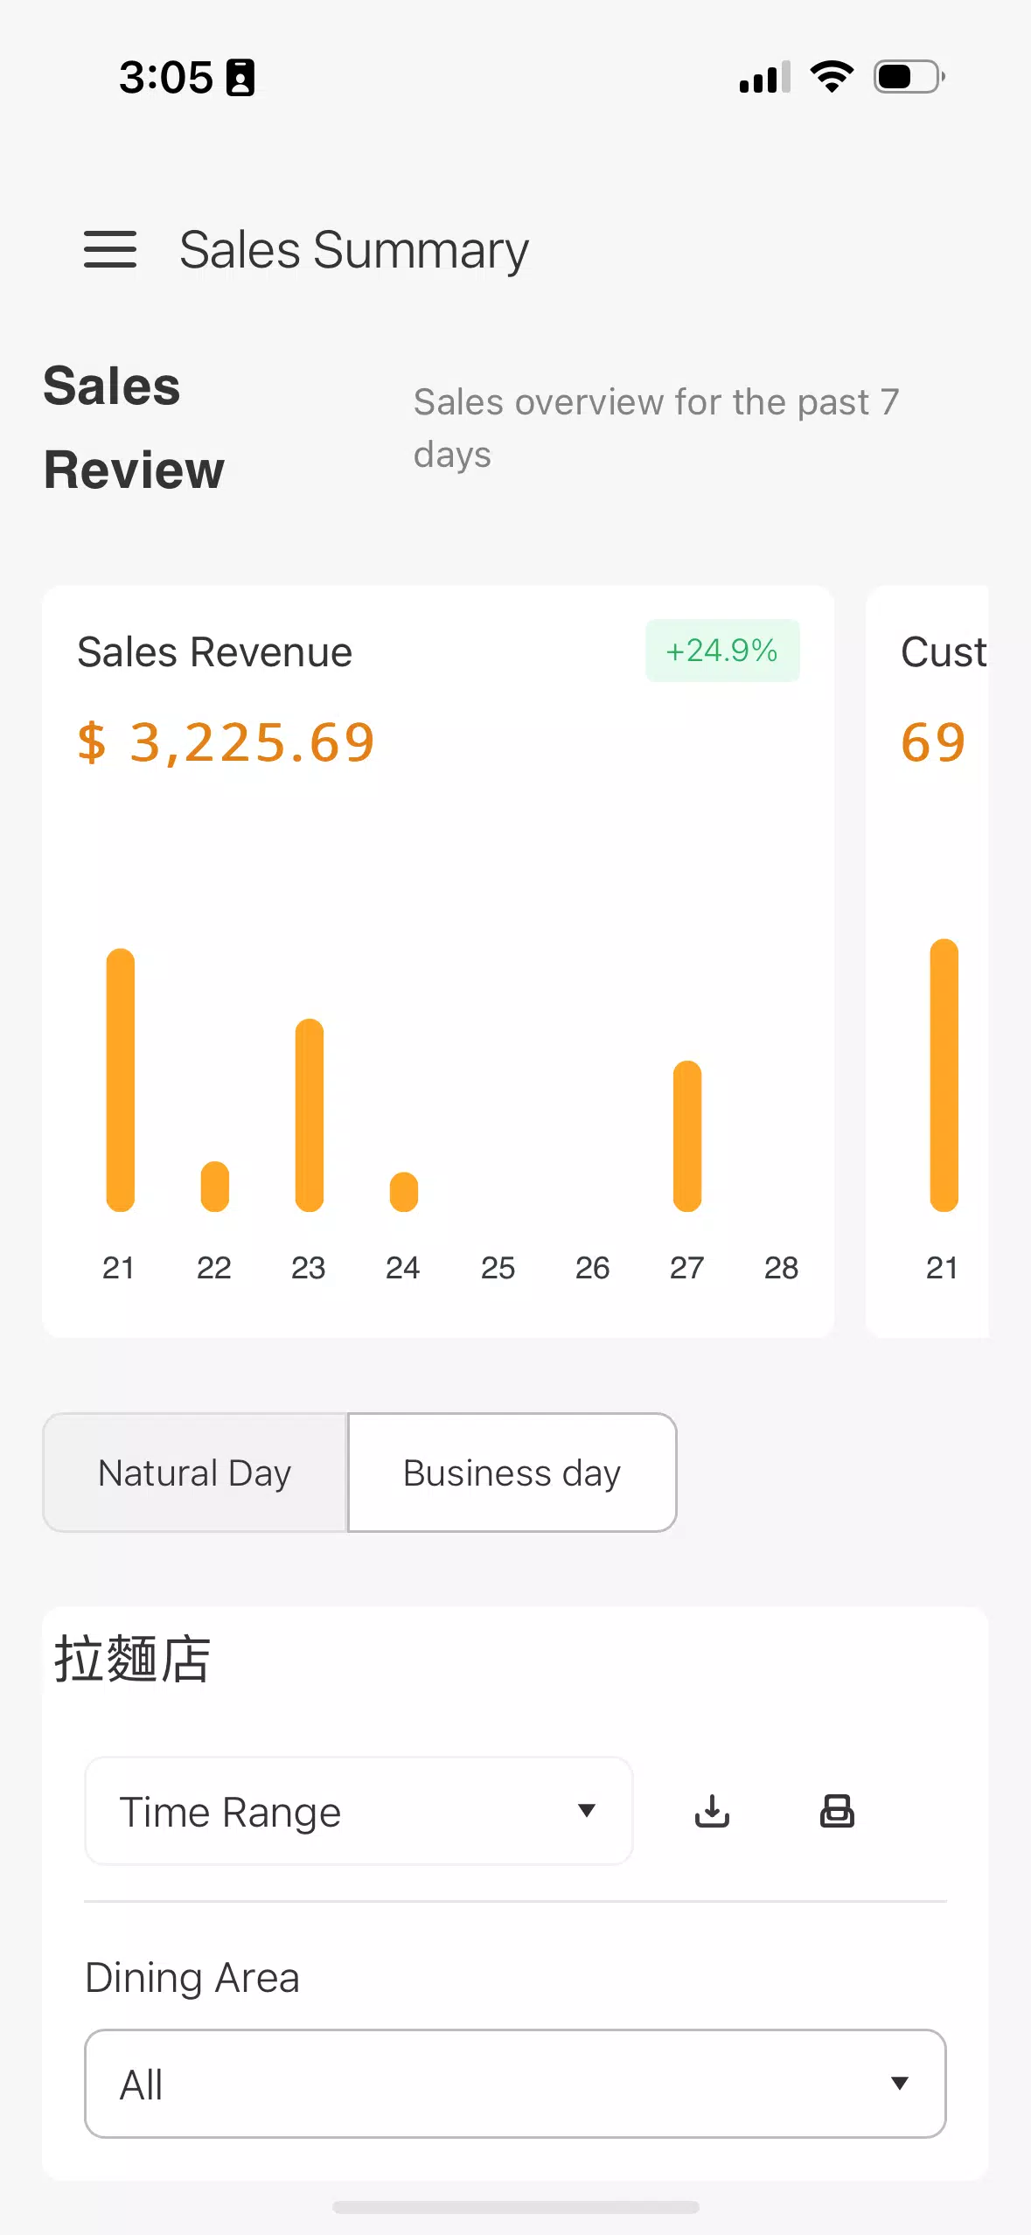The image size is (1031, 2235).
Task: Open the Time Range dropdown
Action: (x=359, y=1811)
